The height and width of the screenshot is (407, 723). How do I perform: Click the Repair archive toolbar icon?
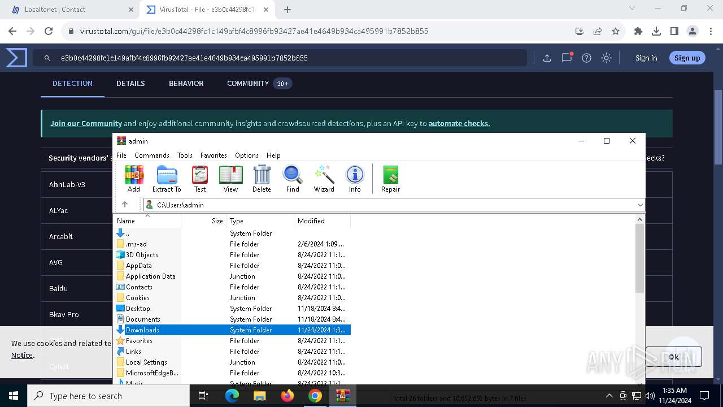pos(390,179)
